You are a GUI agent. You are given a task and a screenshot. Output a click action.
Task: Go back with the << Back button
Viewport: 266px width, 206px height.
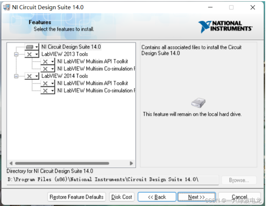pos(157,197)
